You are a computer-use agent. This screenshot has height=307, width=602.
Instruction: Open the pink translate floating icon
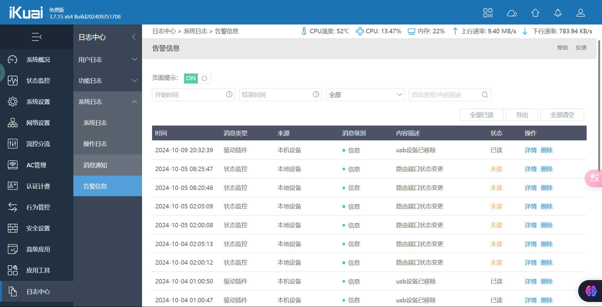click(594, 178)
